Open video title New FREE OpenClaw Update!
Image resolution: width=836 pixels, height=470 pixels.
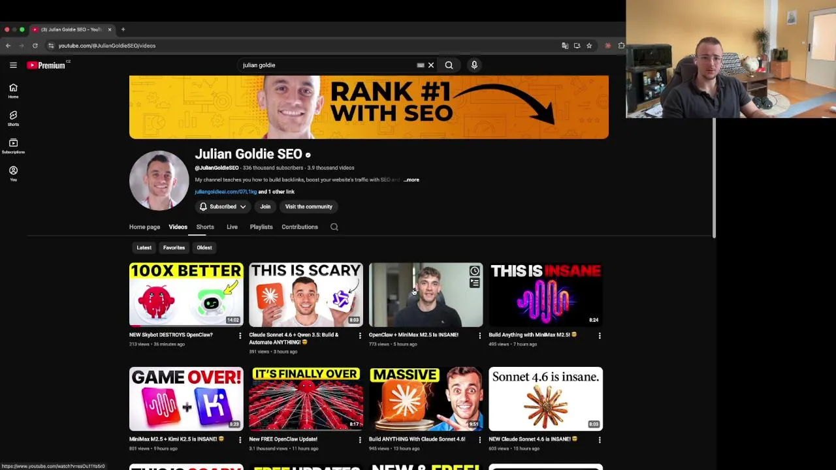[x=283, y=439]
